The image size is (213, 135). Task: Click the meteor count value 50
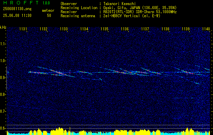pyautogui.click(x=49, y=16)
